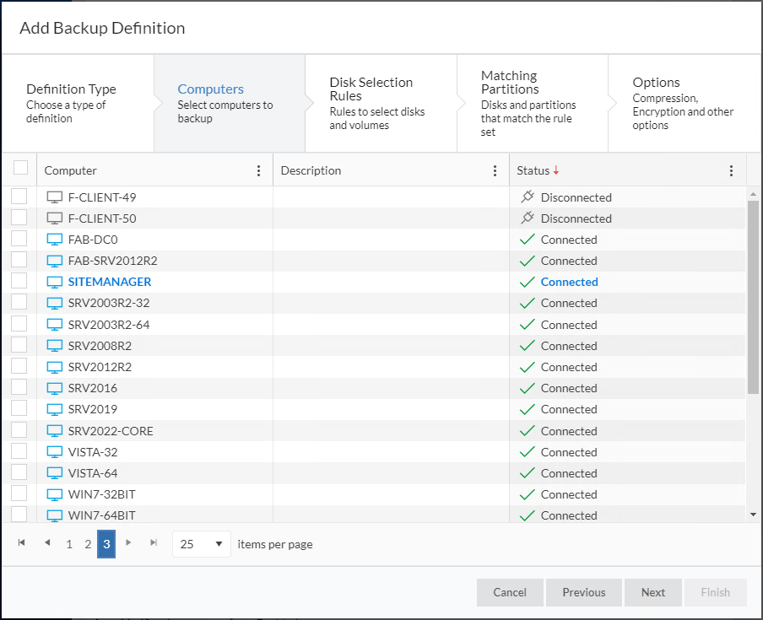Click the monitor icon beside SITEMANAGER
The image size is (763, 620).
55,282
